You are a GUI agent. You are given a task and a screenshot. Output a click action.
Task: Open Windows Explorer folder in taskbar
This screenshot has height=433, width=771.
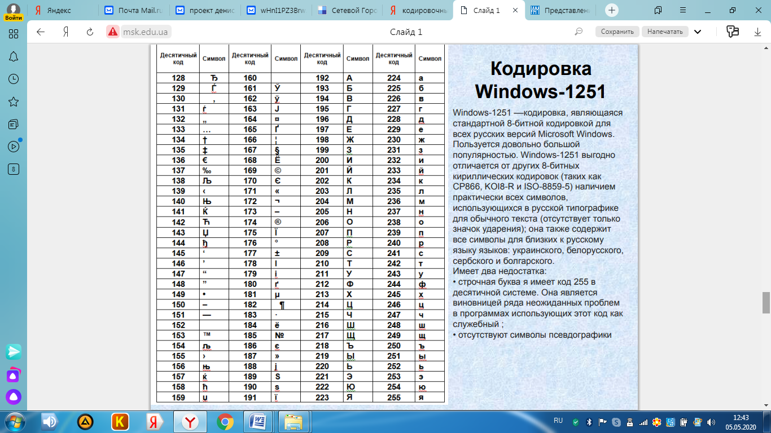(293, 422)
